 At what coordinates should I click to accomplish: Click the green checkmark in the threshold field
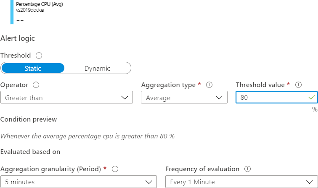click(311, 98)
